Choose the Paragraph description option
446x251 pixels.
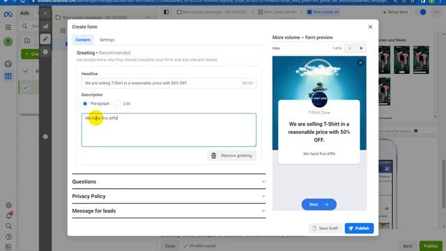pos(85,104)
